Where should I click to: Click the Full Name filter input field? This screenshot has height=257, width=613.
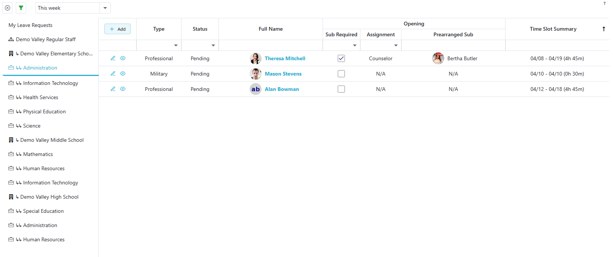271,45
